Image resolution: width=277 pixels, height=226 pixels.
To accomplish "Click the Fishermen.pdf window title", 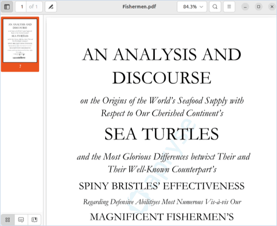I will click(x=139, y=7).
